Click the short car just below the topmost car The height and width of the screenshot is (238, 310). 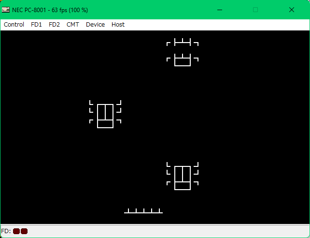183,60
